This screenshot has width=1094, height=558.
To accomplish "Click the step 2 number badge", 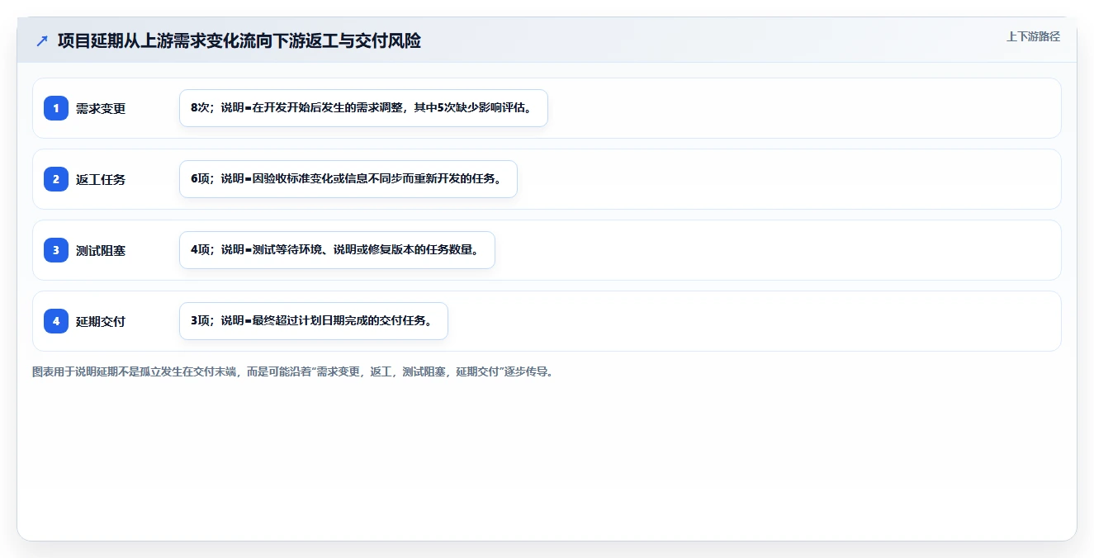I will click(x=56, y=179).
